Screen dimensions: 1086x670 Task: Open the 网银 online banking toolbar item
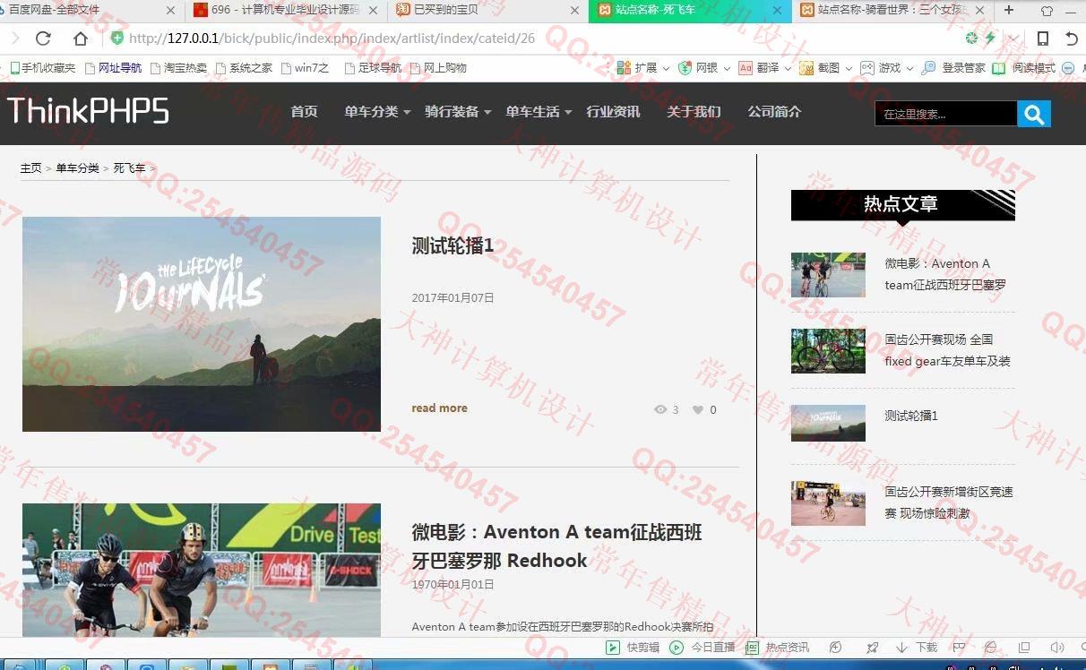coord(698,68)
